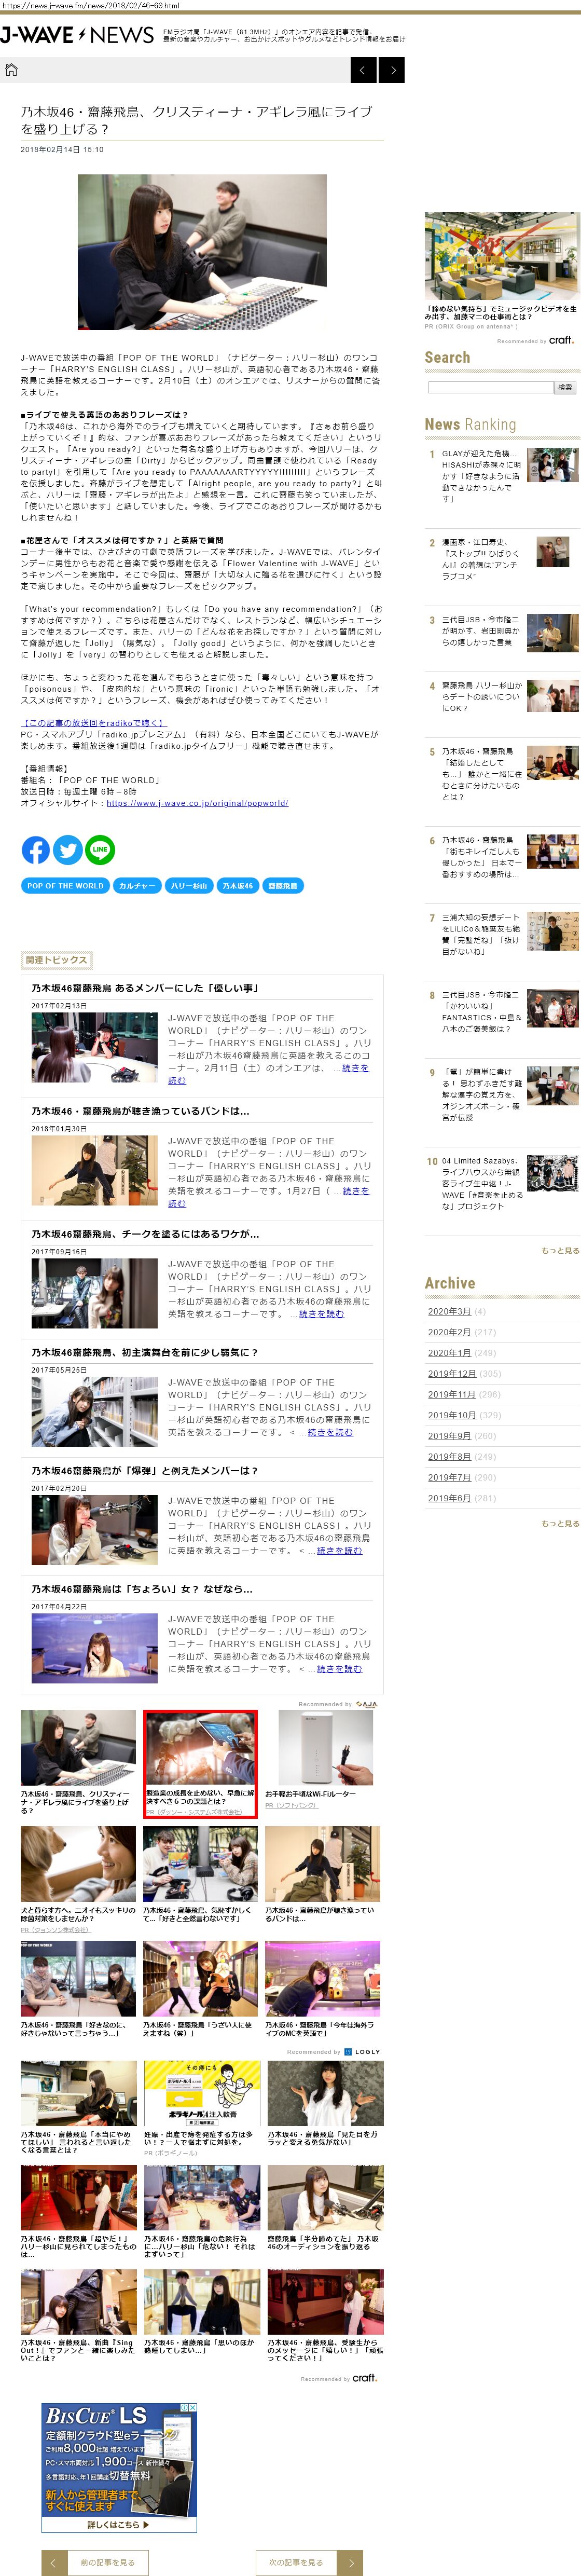
Task: Share the article on Facebook
Action: pyautogui.click(x=36, y=850)
